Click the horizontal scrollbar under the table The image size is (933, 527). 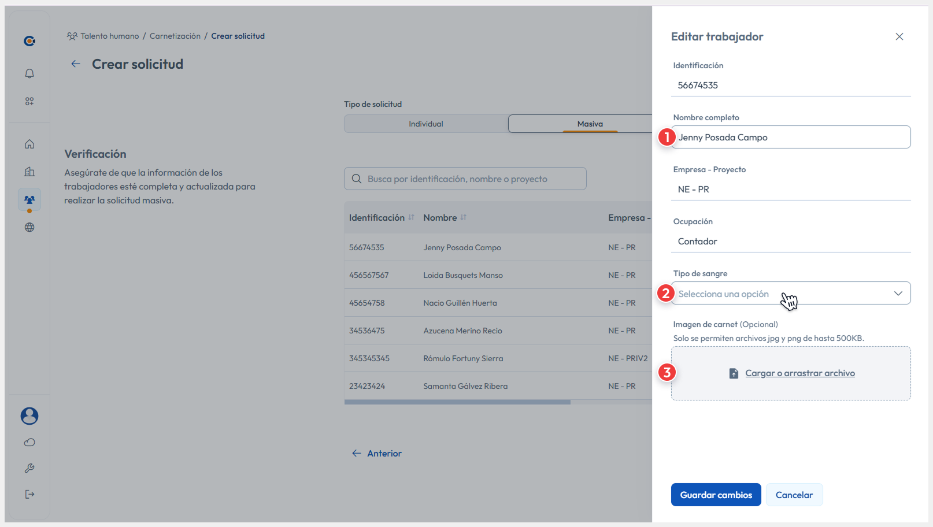[457, 402]
